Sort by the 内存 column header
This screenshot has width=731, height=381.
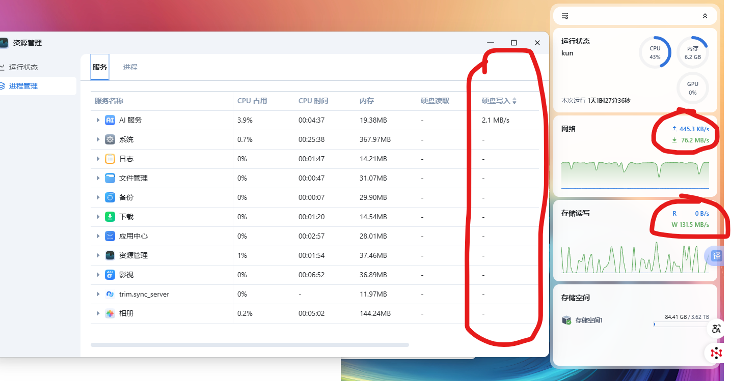(367, 101)
